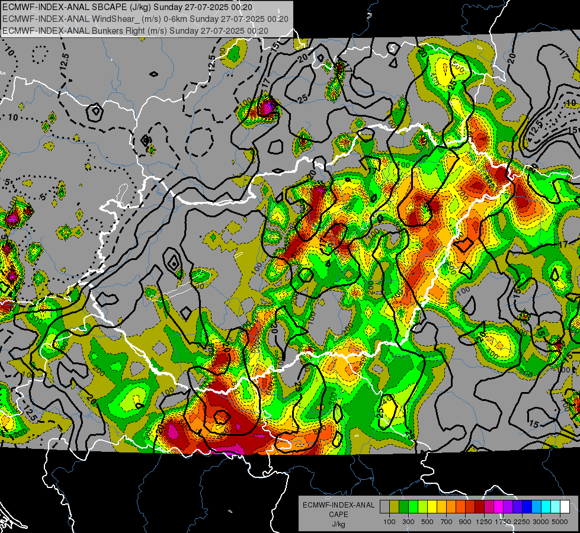
Task: Select the bright green legend swatch
Action: click(x=413, y=507)
